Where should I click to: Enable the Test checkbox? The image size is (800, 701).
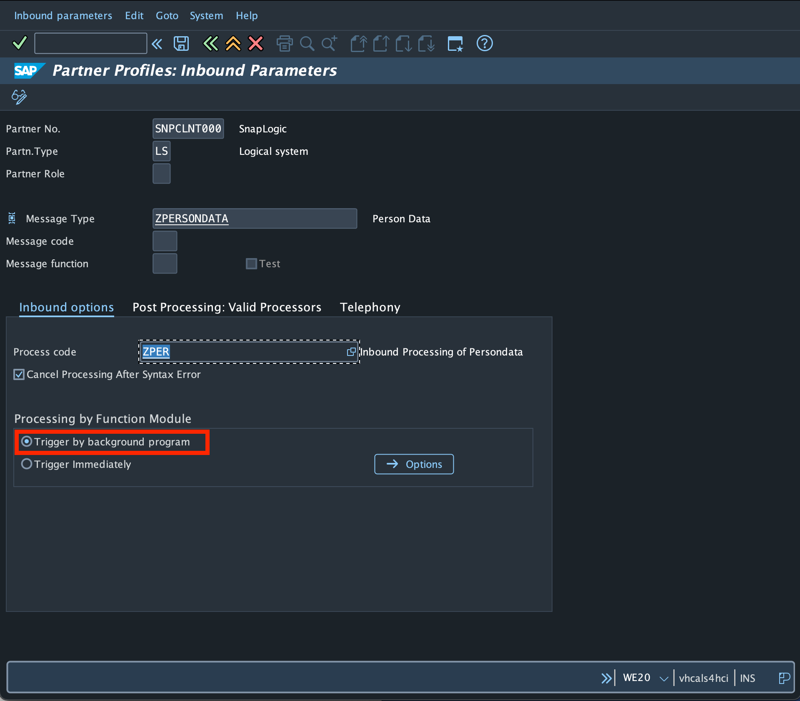(x=251, y=264)
